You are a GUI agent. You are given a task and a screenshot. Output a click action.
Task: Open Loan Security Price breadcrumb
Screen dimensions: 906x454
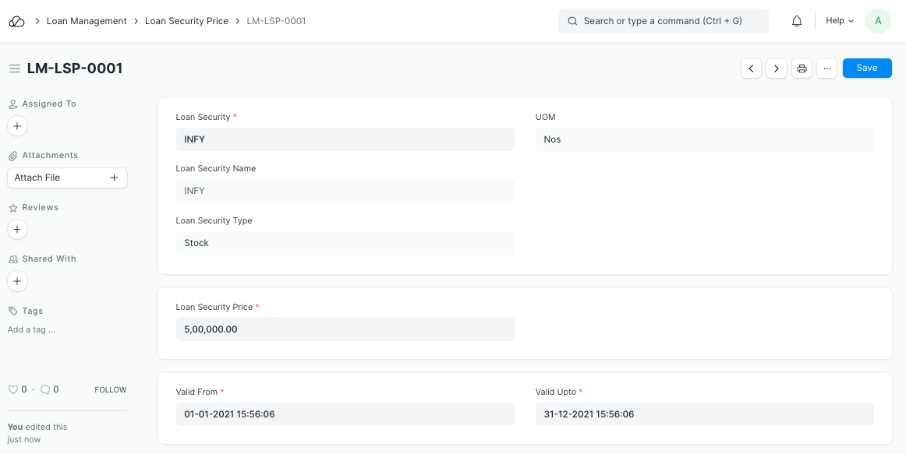[186, 21]
